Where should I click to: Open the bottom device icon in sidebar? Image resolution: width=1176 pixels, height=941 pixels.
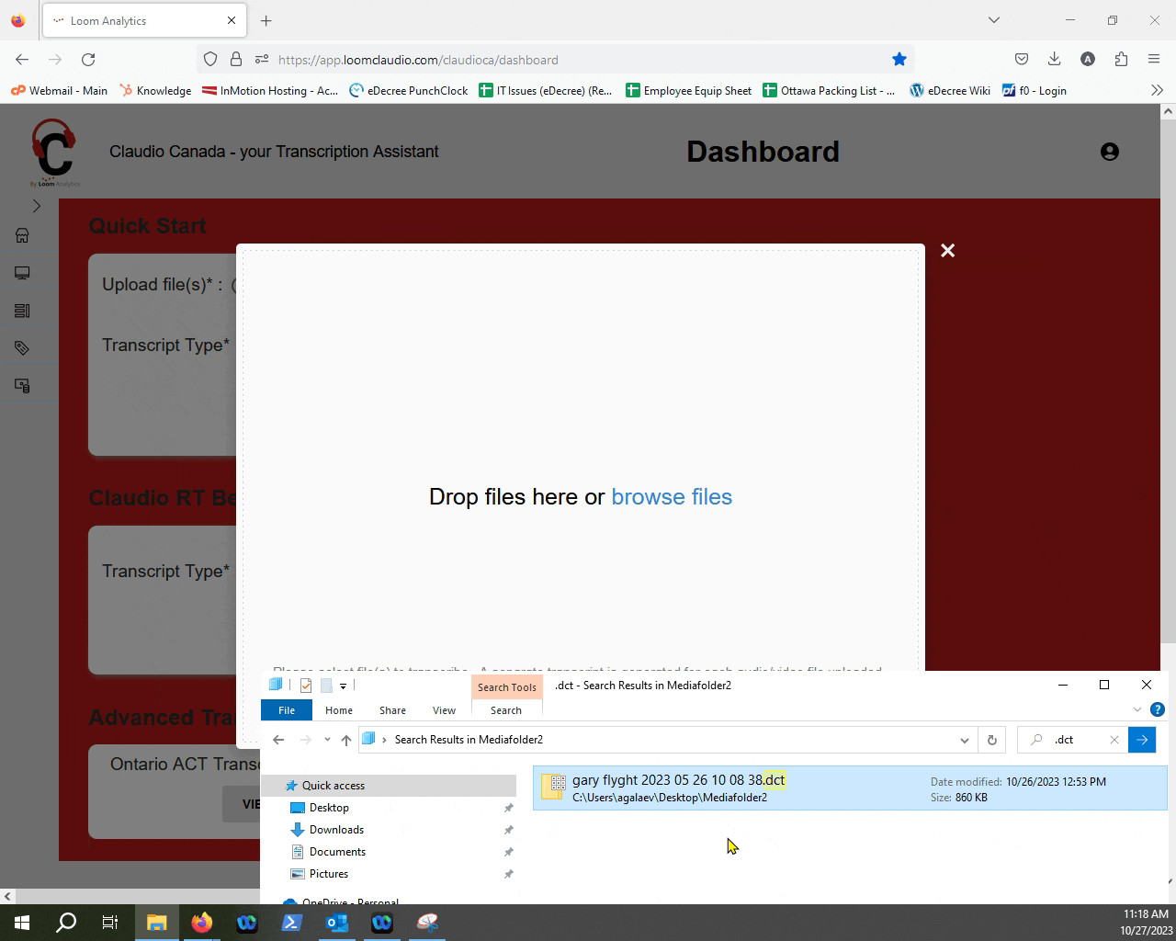point(22,386)
